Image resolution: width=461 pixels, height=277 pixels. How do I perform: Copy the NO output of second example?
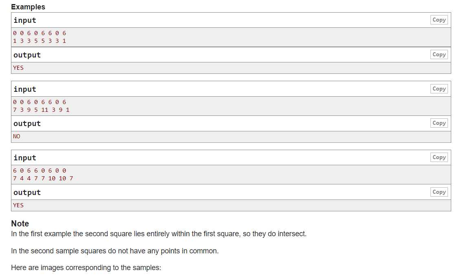point(439,123)
